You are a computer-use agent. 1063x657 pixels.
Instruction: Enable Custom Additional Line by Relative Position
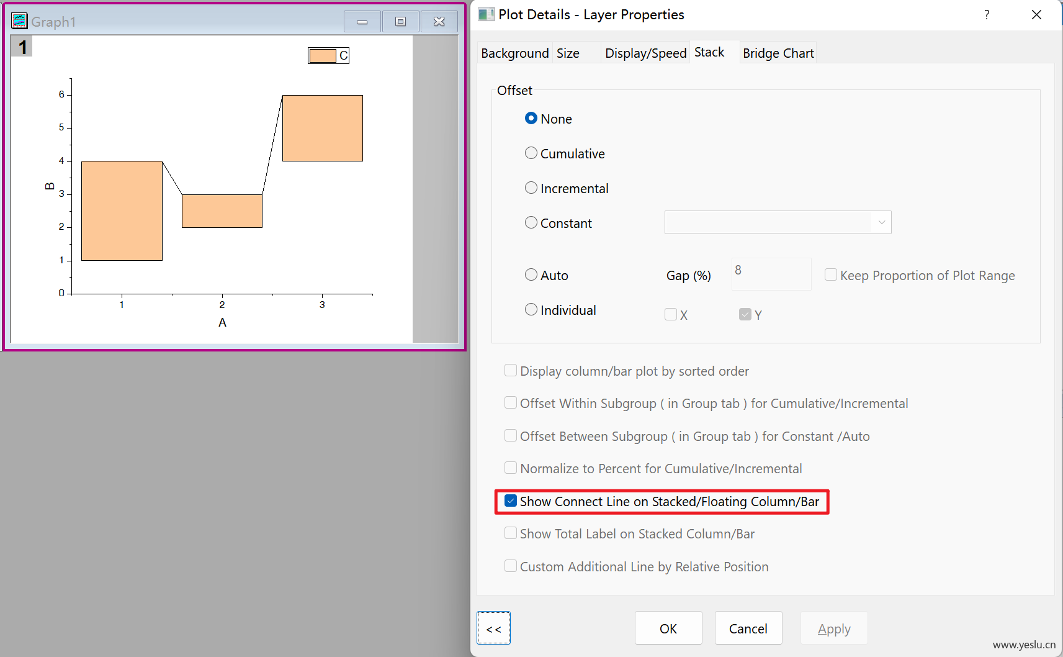coord(511,566)
